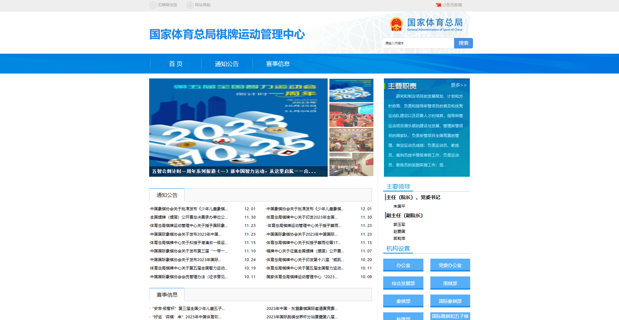Screen dimensions: 619x320
Task: Select the second carousel thumbnail of the meeting hall
Action: pos(351,115)
